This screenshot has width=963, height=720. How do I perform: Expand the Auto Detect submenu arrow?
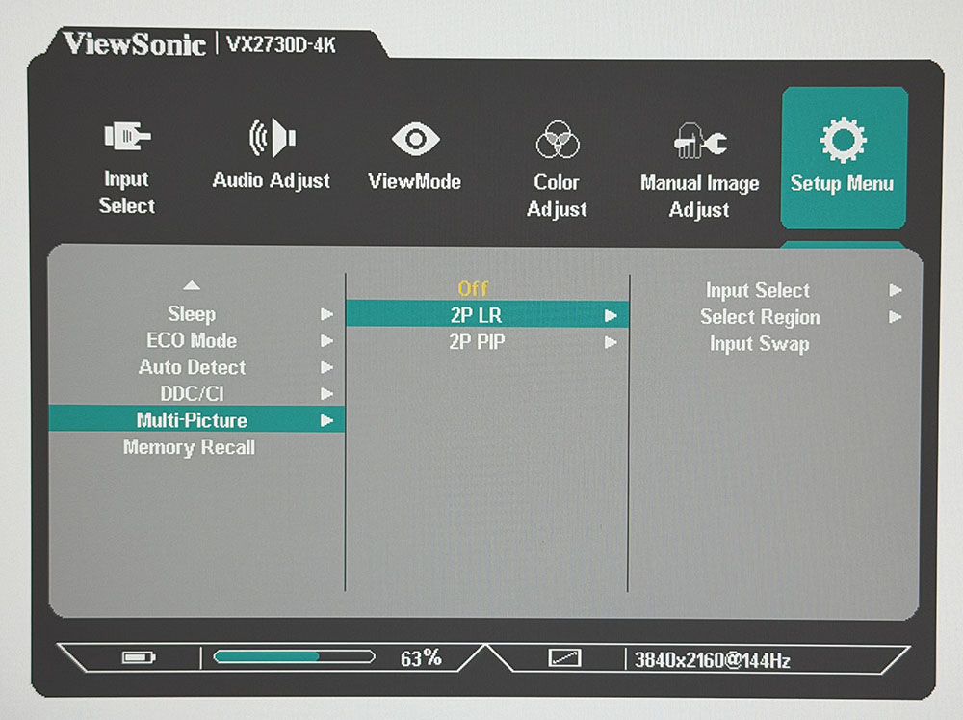pos(326,367)
